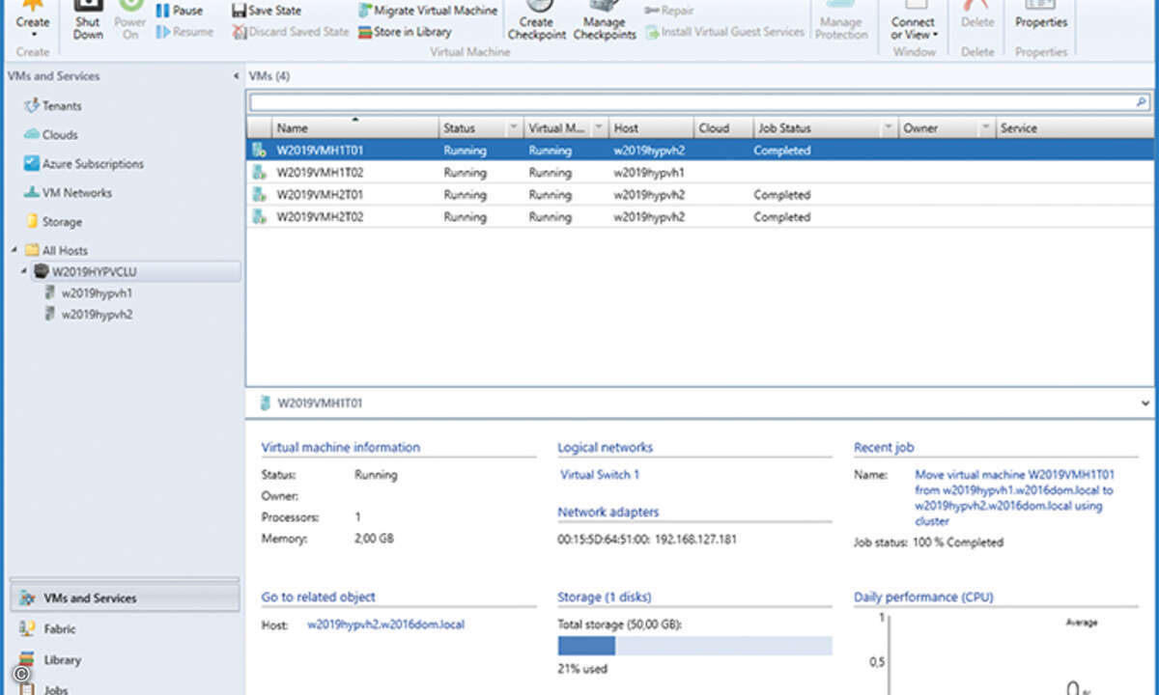The height and width of the screenshot is (695, 1159).
Task: Pause the selected virtual machine
Action: 180,11
